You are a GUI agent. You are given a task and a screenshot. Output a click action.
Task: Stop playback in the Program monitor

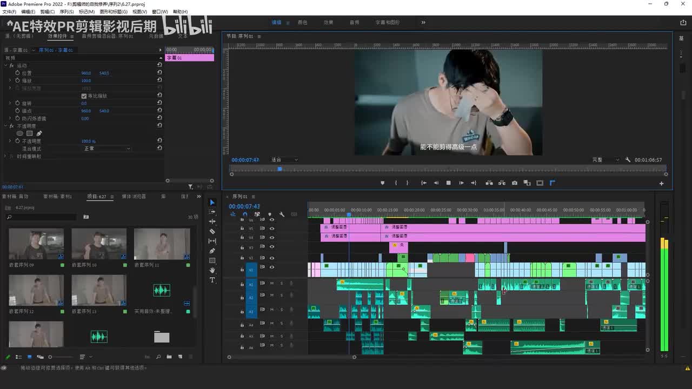(448, 183)
